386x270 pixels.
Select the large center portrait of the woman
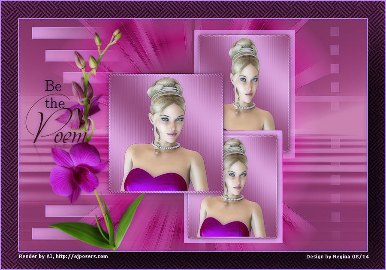point(166,133)
